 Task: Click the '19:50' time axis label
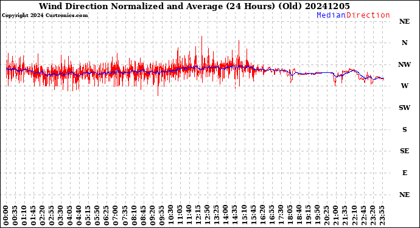(317, 215)
